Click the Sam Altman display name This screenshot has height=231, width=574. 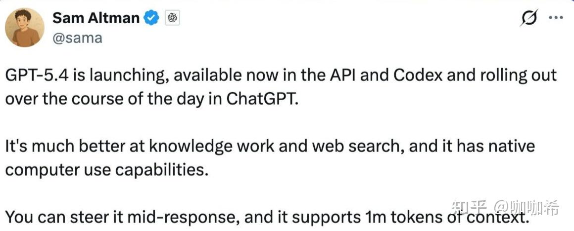coord(96,18)
